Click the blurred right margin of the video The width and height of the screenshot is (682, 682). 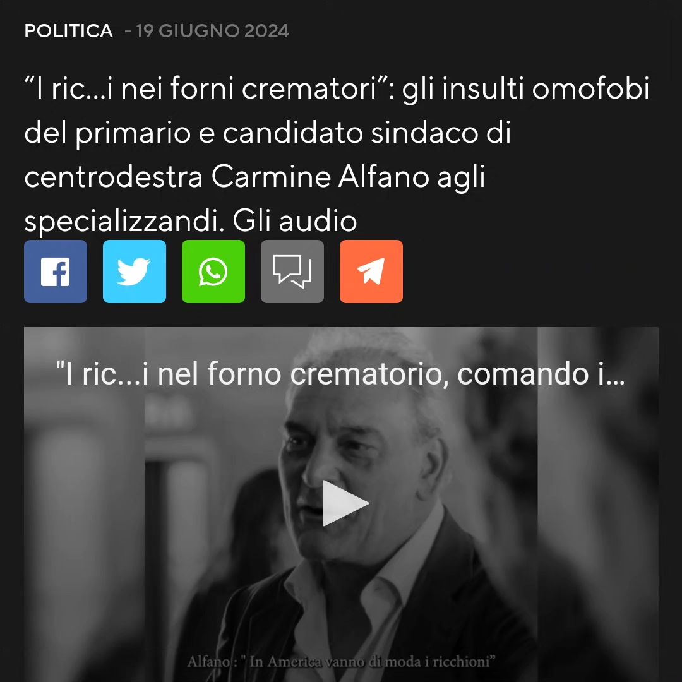[x=598, y=505]
